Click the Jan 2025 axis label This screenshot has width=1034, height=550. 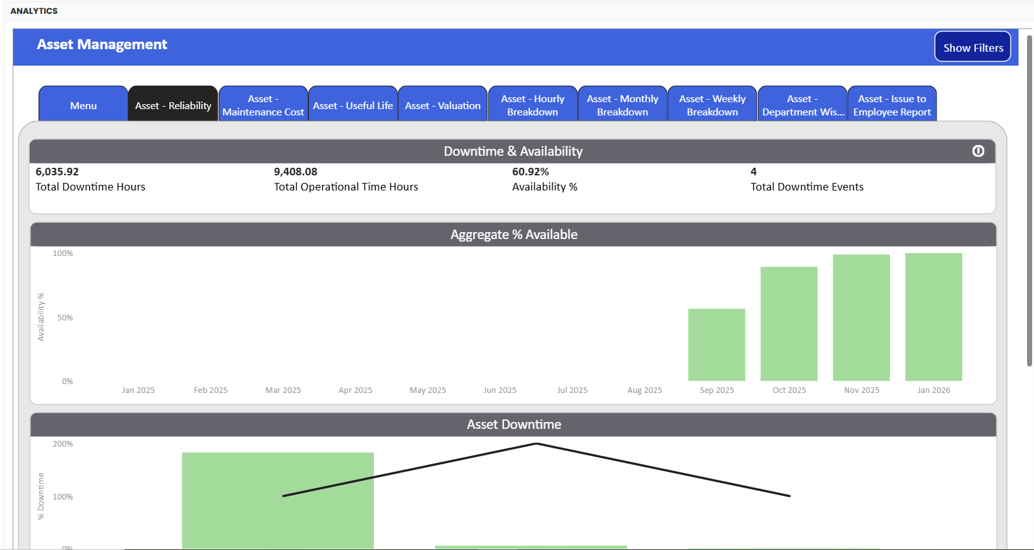point(138,390)
